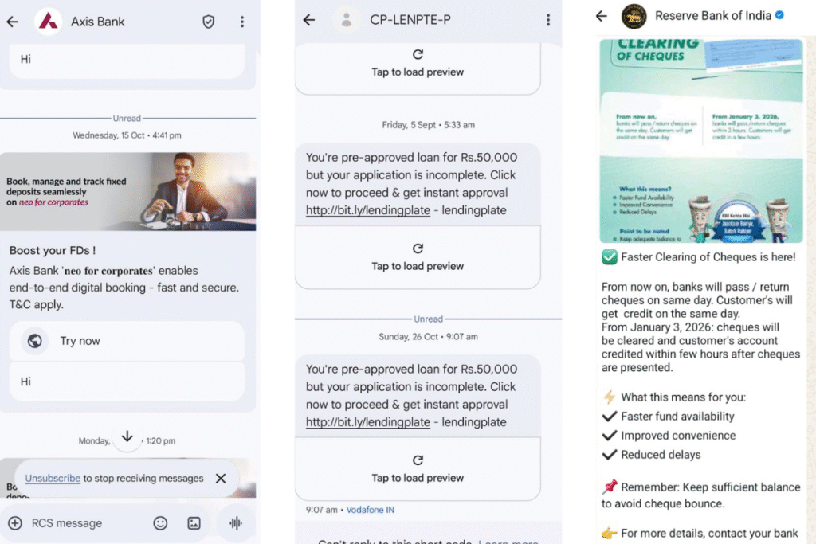Load preview under 26 Oct loan message
This screenshot has height=544, width=816.
pos(418,468)
